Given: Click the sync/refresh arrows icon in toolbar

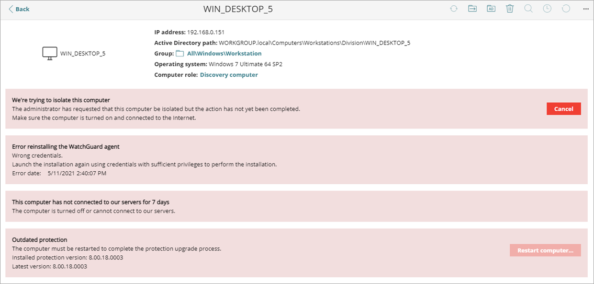Looking at the screenshot, I should pyautogui.click(x=454, y=9).
